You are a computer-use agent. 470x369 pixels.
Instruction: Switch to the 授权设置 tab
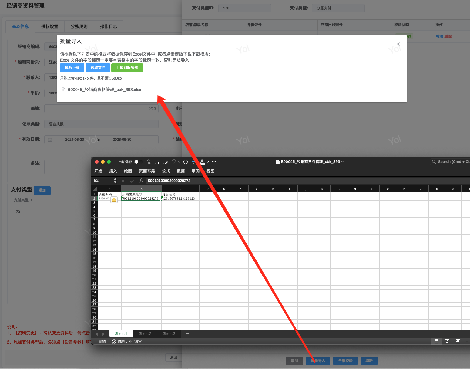point(50,26)
